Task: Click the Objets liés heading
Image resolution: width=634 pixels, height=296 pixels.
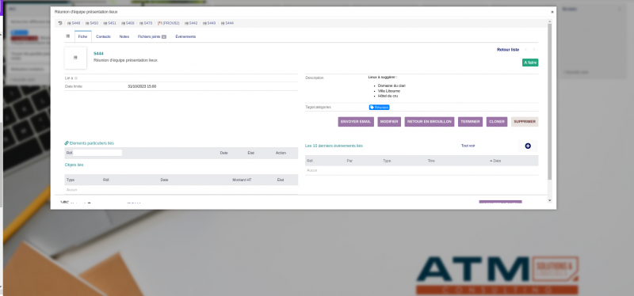Action: (x=74, y=165)
